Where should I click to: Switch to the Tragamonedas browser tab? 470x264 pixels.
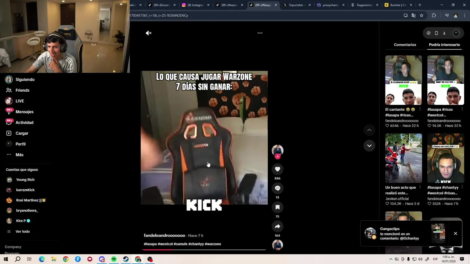[365, 5]
